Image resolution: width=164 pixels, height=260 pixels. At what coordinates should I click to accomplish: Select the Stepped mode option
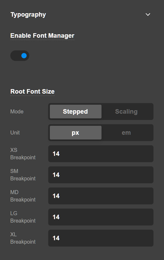pos(75,111)
